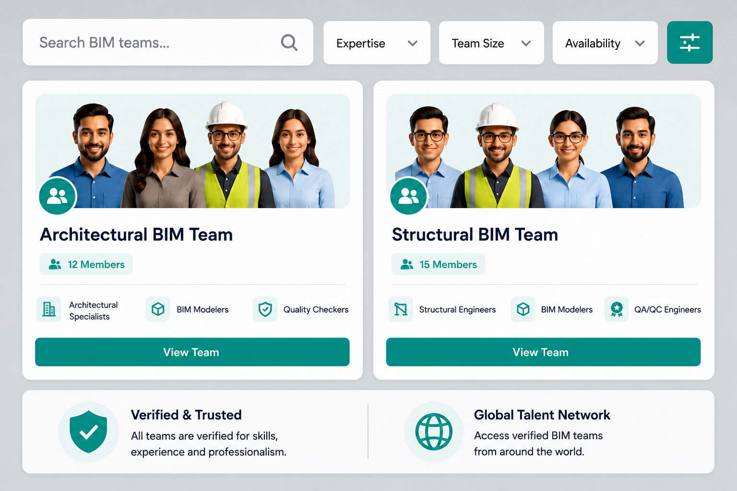Select Structural BIM Team title

pyautogui.click(x=475, y=234)
